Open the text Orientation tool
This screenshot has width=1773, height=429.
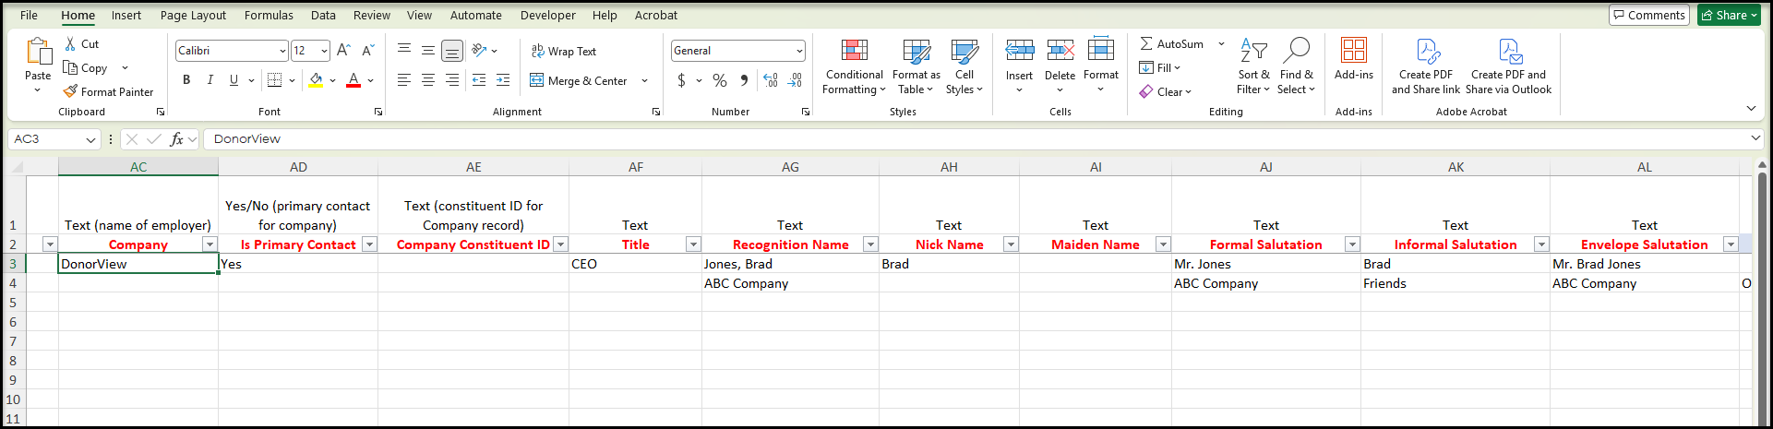point(479,51)
